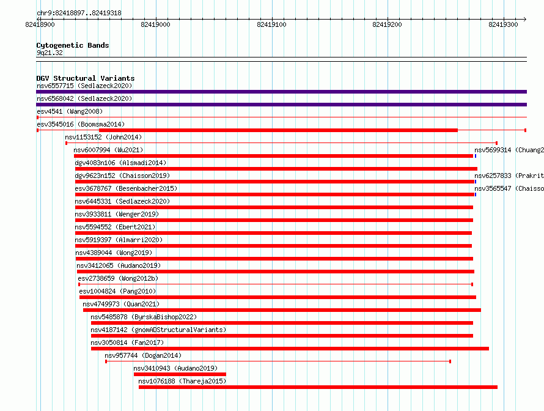
Task: Click the blue marker below nsv6257833
Action: pos(476,182)
